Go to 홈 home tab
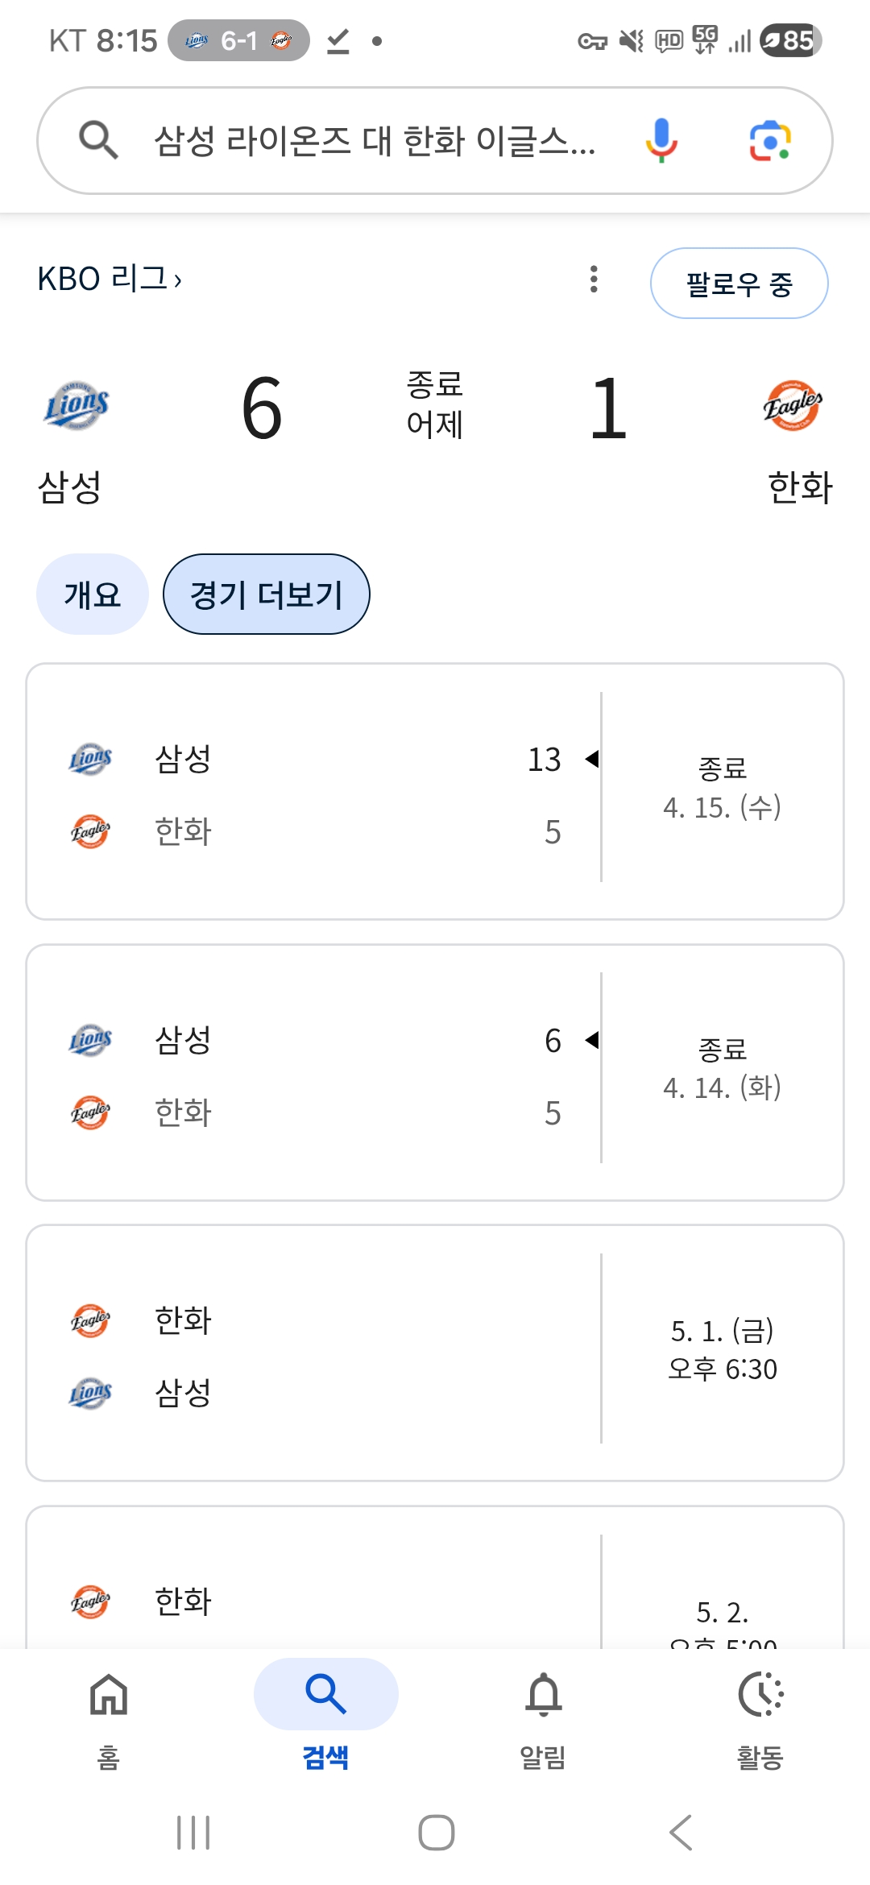Image resolution: width=870 pixels, height=1885 pixels. pos(109,1716)
